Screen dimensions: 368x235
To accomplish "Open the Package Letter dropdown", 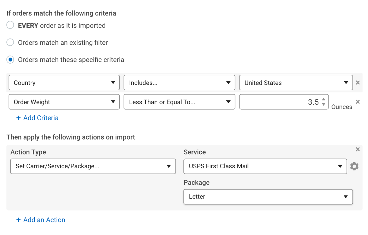I will [268, 197].
